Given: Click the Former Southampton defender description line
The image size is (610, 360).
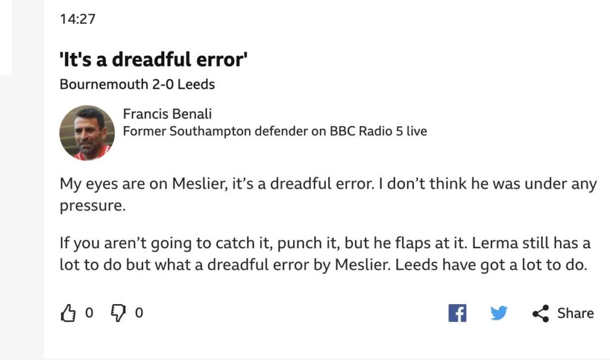Looking at the screenshot, I should (275, 132).
